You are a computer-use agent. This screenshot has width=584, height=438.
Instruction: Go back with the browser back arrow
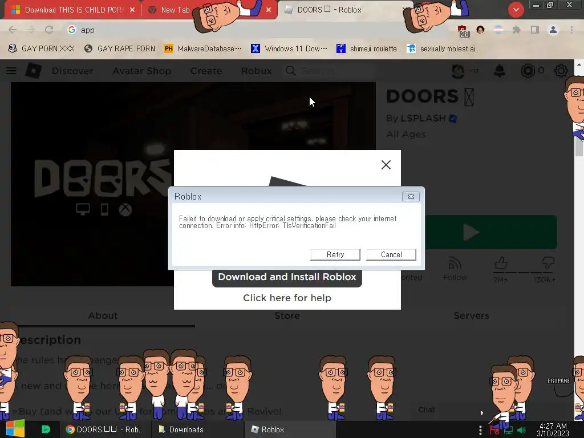pyautogui.click(x=13, y=30)
